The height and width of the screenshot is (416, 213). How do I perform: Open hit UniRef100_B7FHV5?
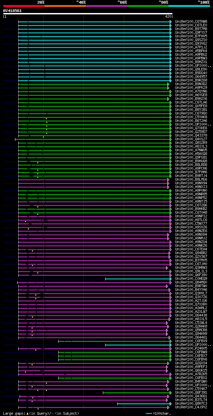click(x=191, y=36)
